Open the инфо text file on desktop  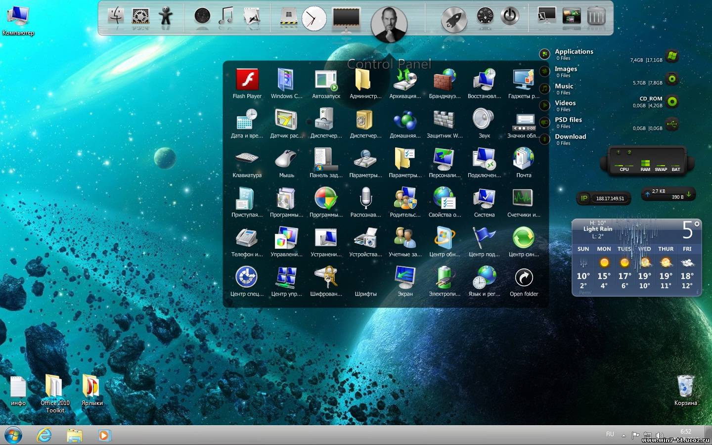click(x=18, y=391)
